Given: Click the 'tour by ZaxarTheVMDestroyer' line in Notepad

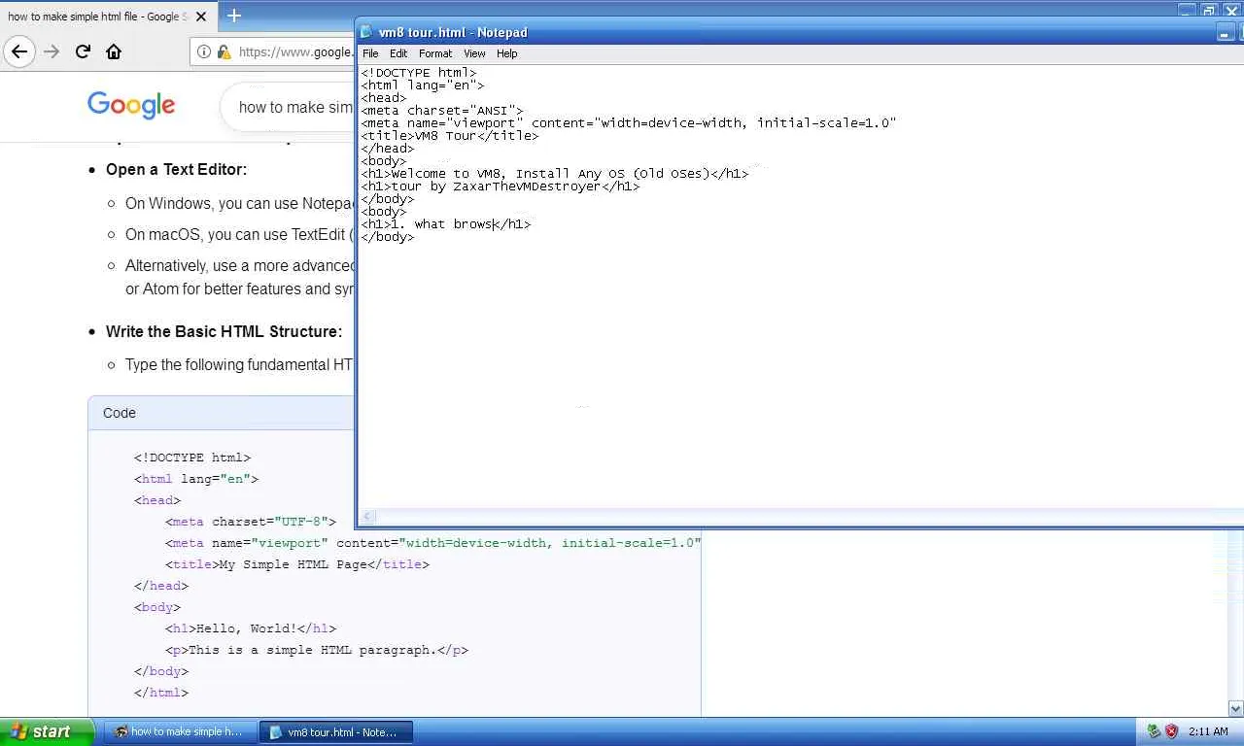Looking at the screenshot, I should (501, 186).
